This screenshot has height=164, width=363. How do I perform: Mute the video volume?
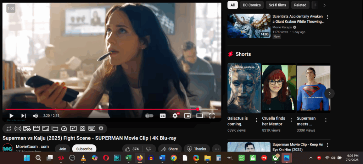coord(35,116)
